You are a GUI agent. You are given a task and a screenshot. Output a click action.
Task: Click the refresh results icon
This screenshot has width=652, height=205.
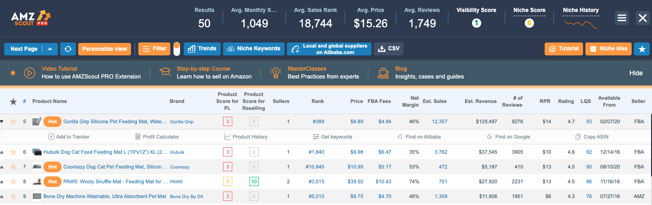(68, 49)
